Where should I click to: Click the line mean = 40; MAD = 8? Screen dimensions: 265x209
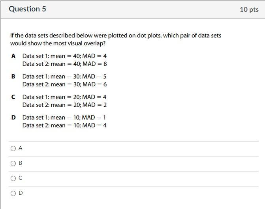[x=64, y=64]
